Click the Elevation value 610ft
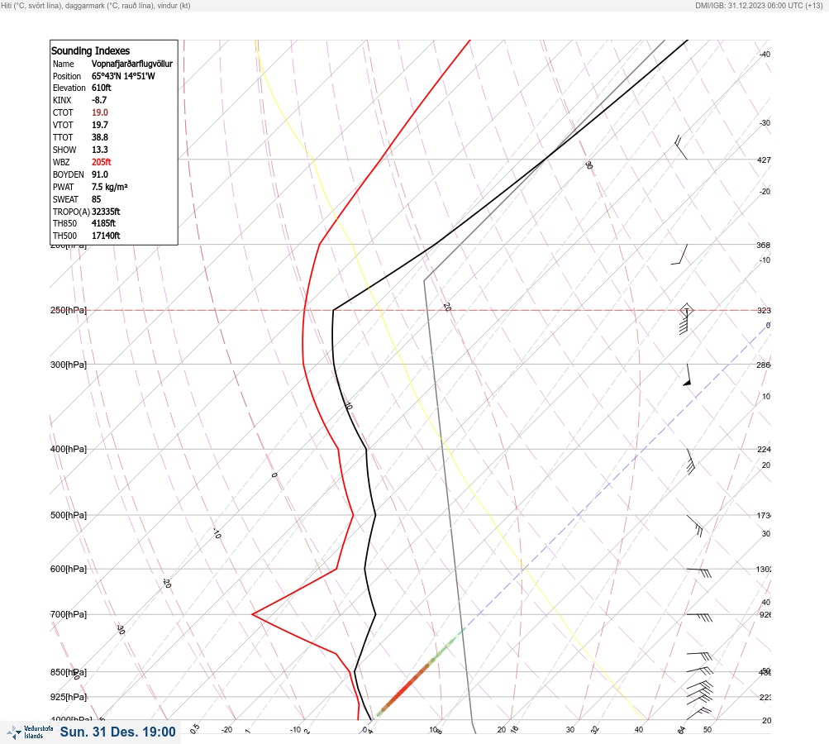 coord(102,88)
